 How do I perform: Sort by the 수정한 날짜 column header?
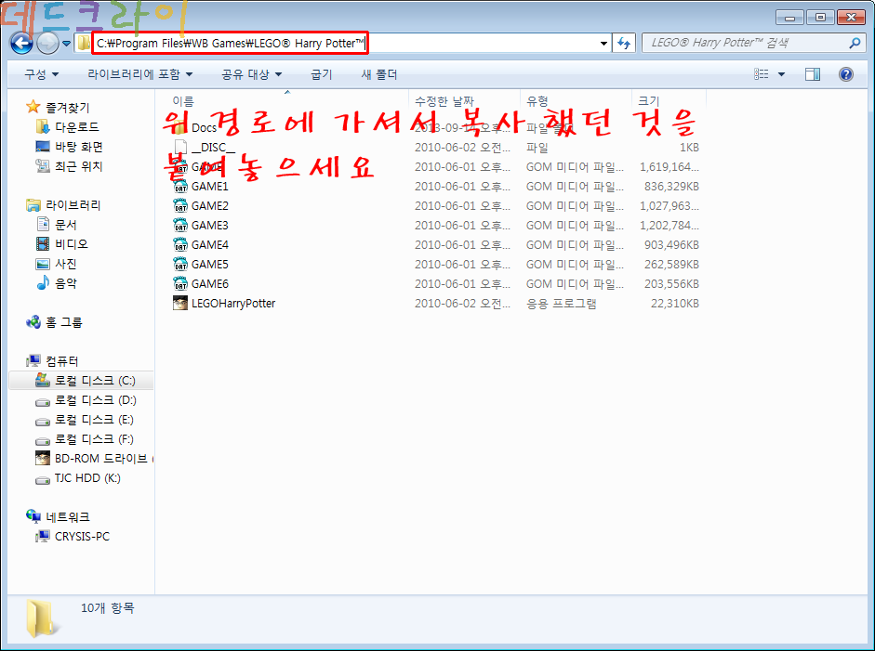pyautogui.click(x=444, y=101)
